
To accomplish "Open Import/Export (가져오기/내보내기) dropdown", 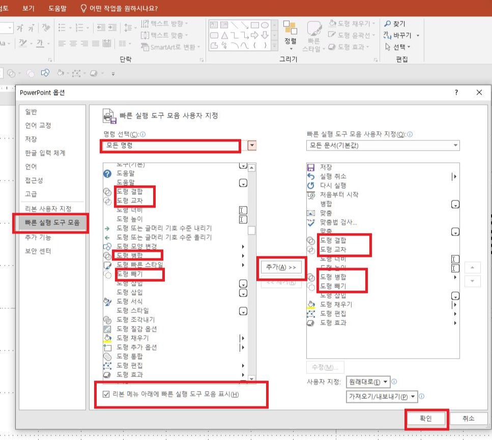I will point(382,396).
